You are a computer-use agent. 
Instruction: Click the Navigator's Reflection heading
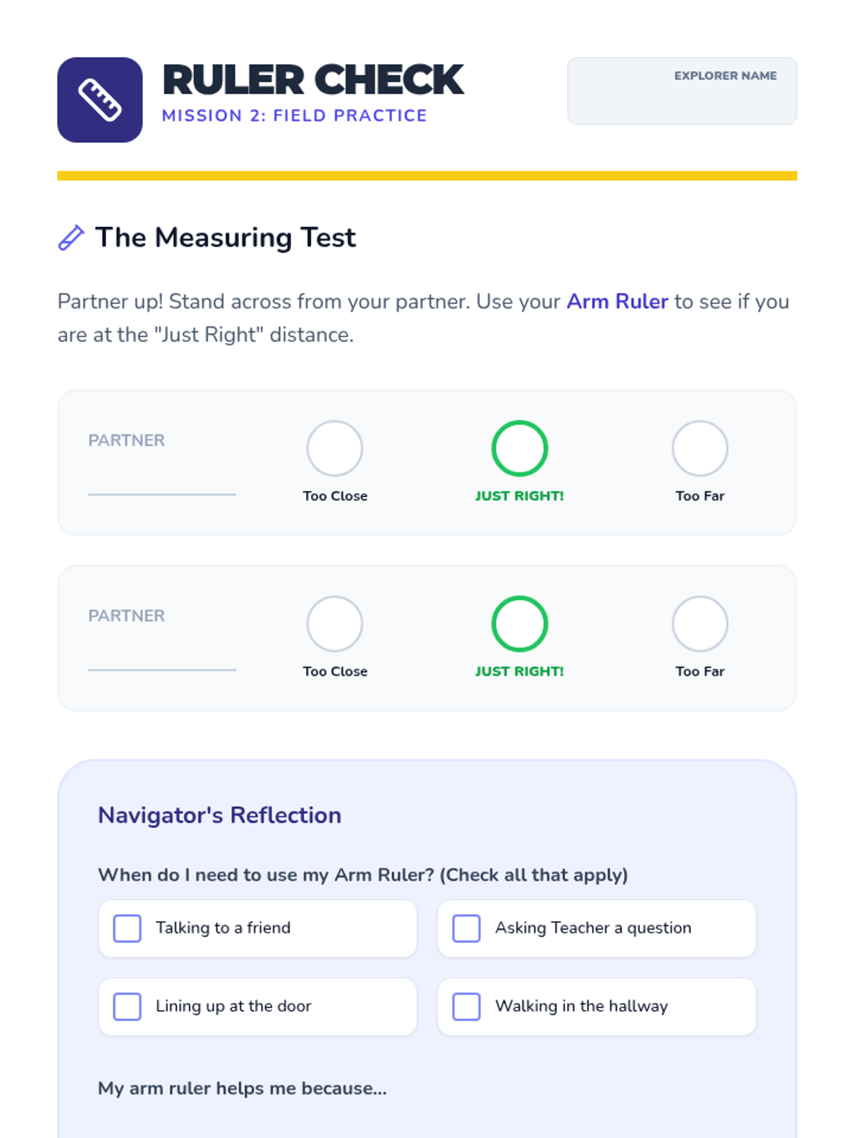click(x=219, y=815)
